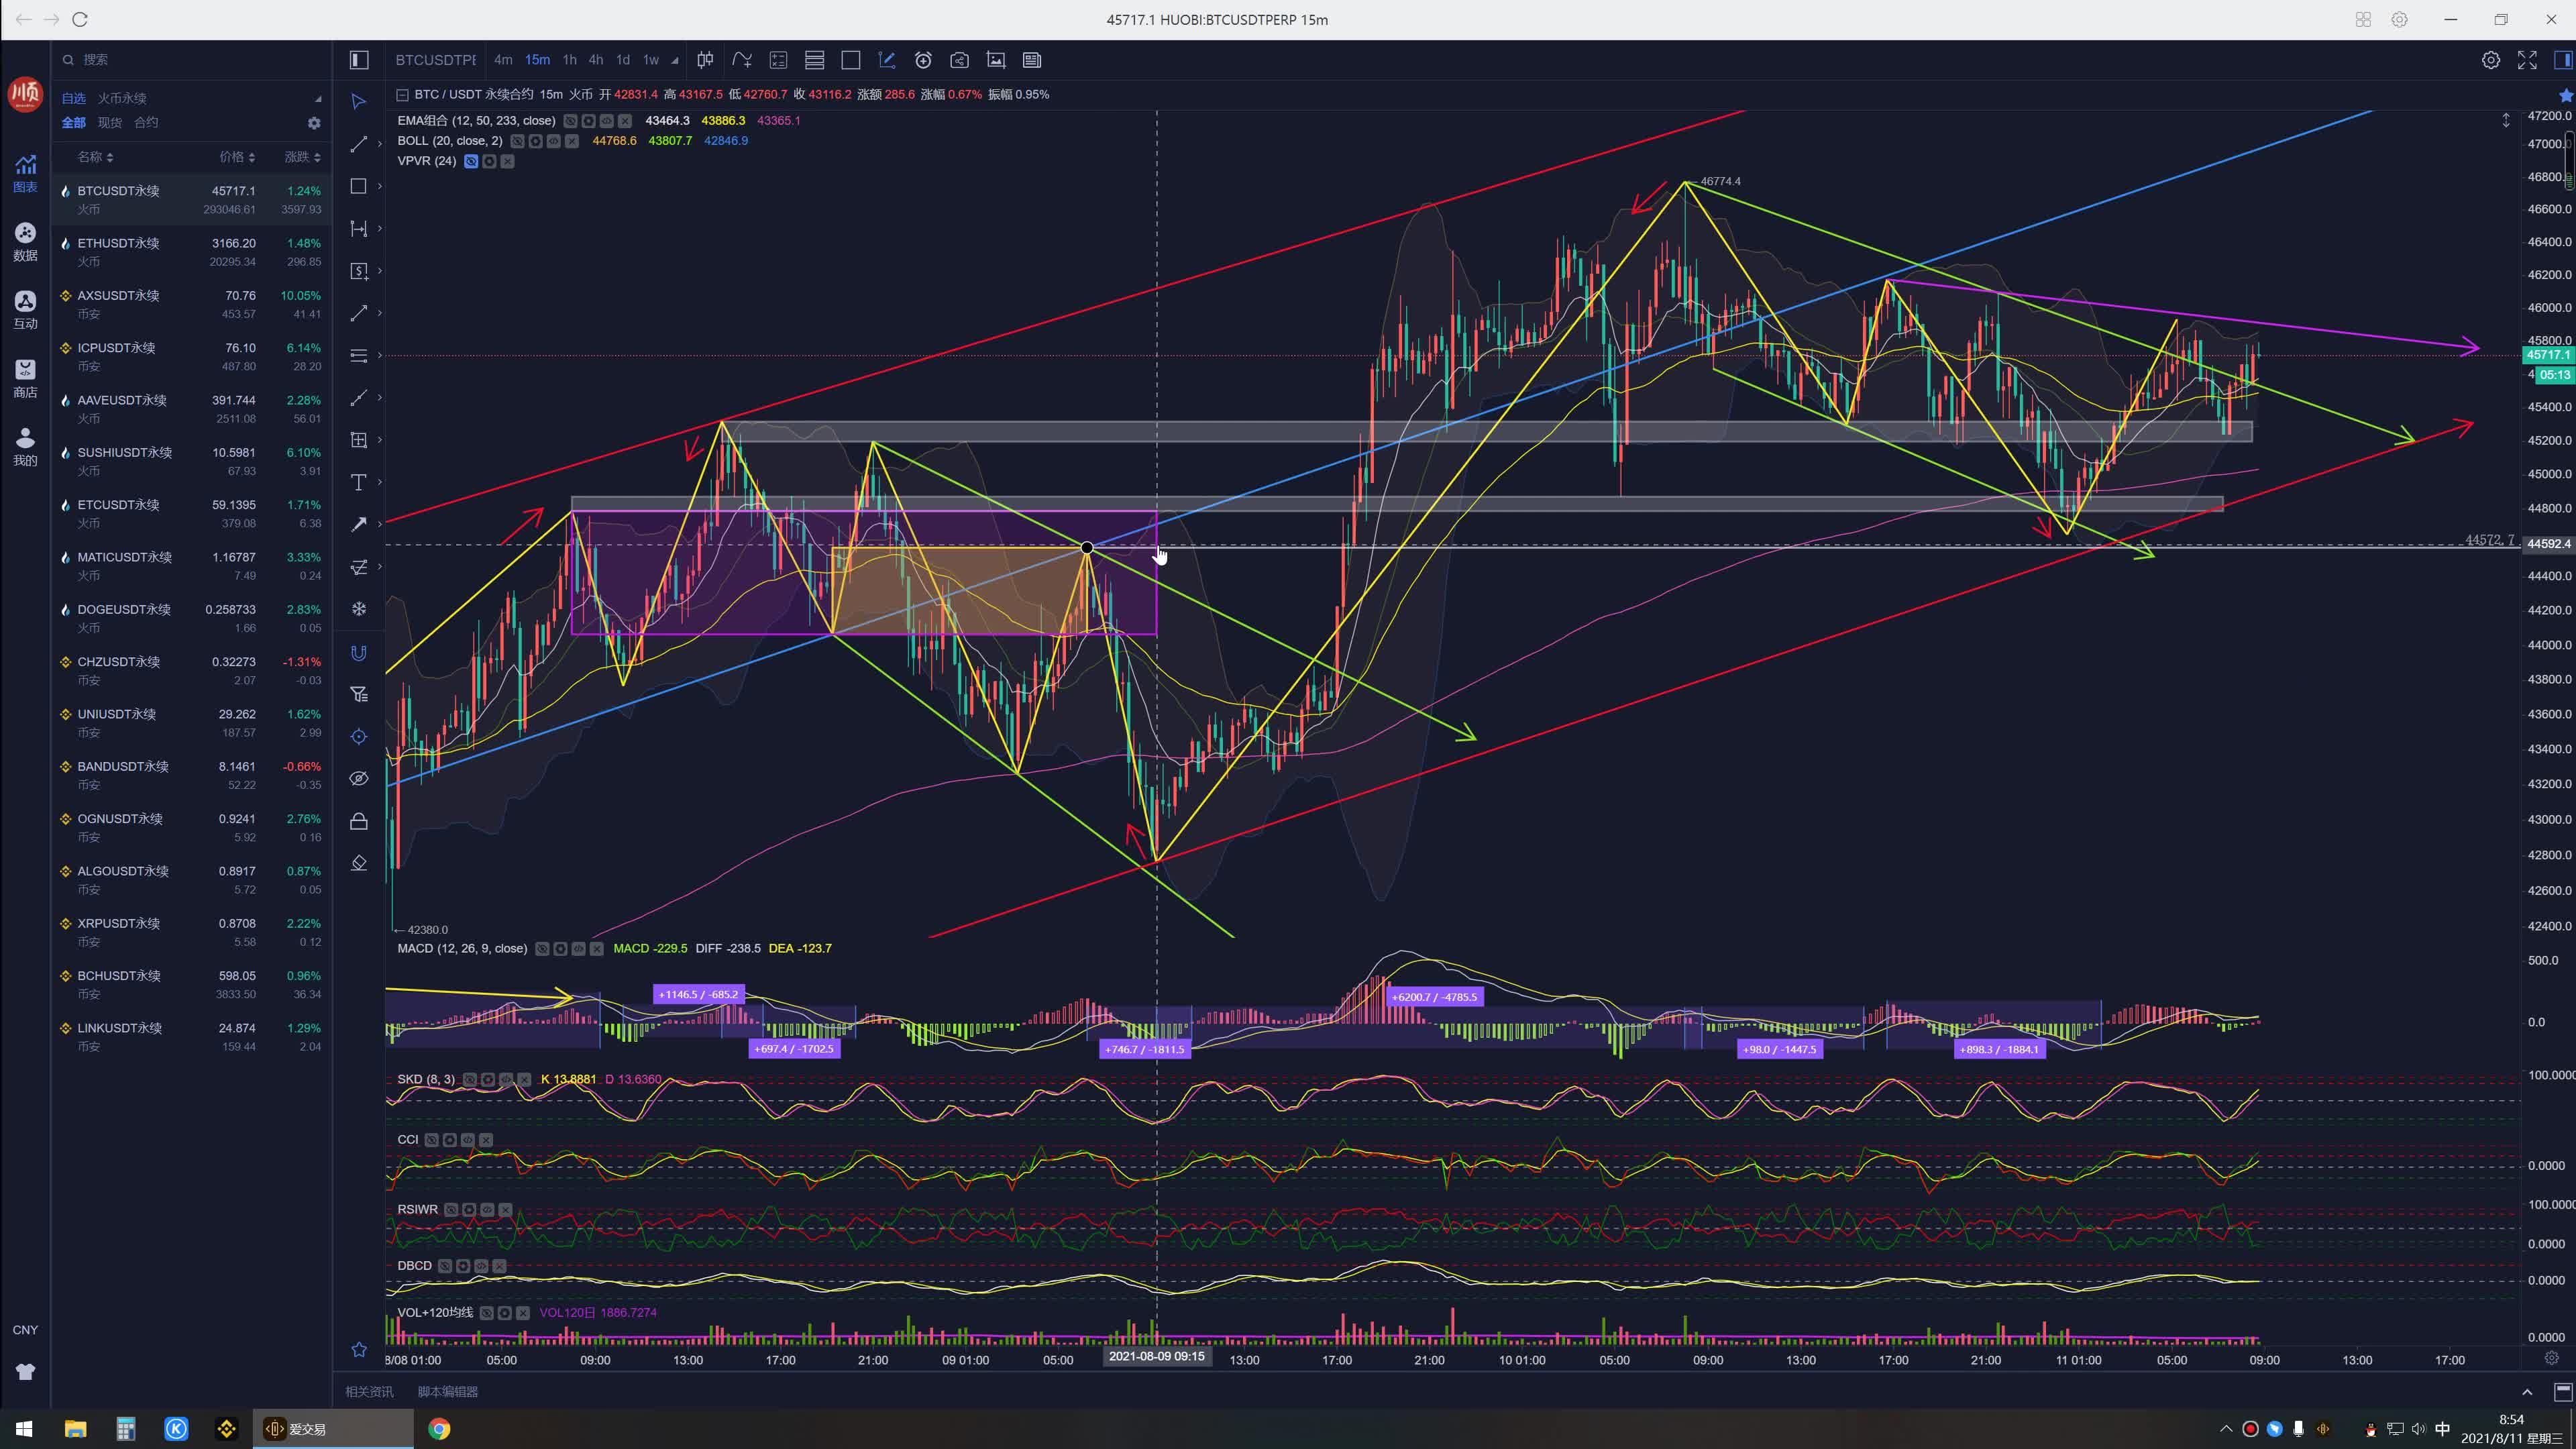The width and height of the screenshot is (2576, 1449).
Task: Lock all drawings with padlock icon
Action: coord(358,821)
